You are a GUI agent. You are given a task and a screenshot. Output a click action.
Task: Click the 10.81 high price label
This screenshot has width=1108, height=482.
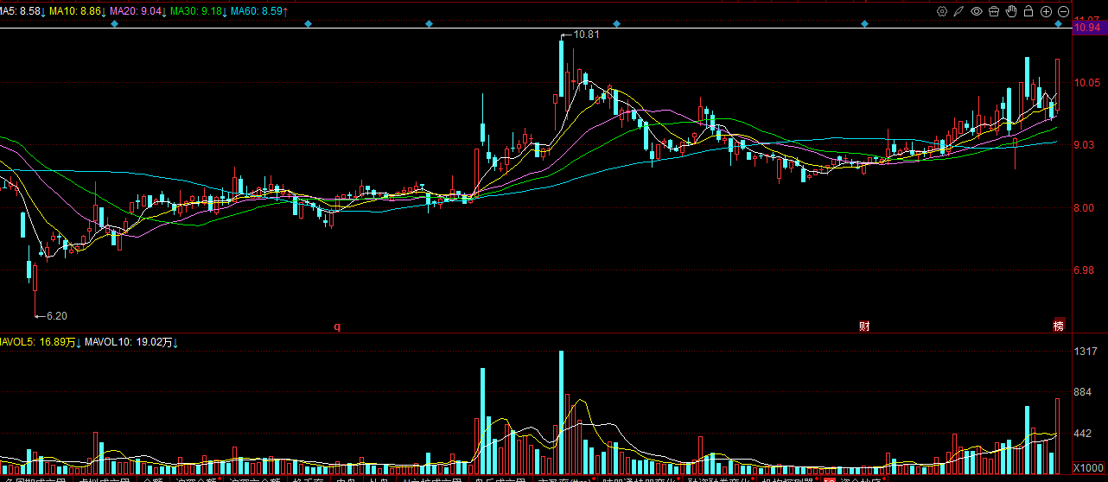coord(586,35)
